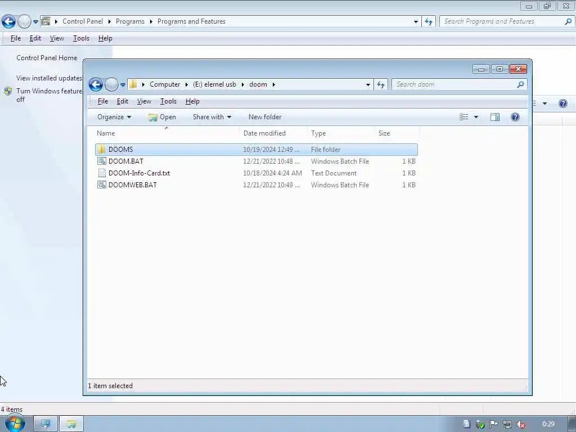Open address dropdown in Programs and Features window
The width and height of the screenshot is (576, 432).
416,22
